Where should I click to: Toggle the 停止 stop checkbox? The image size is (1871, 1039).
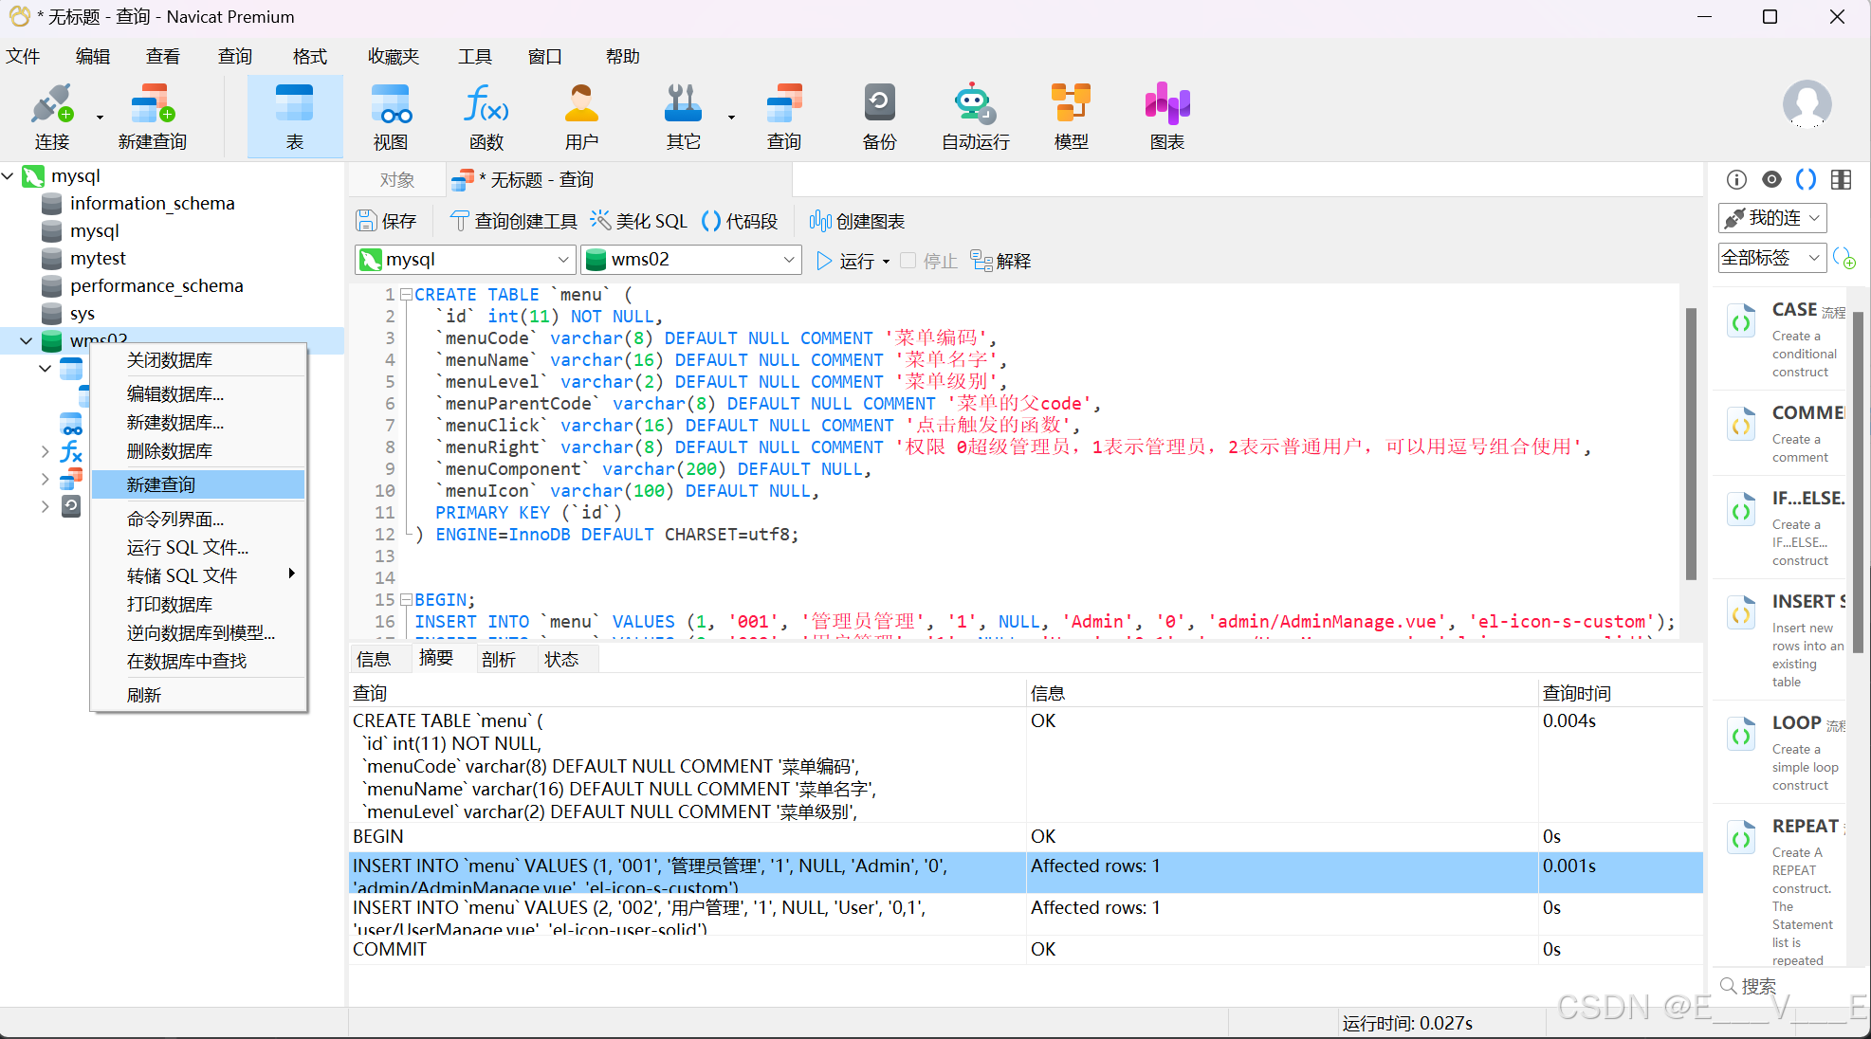[x=907, y=261]
